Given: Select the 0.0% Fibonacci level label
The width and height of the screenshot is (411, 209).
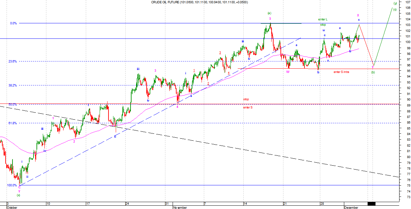Looking at the screenshot, I should click(x=13, y=23).
